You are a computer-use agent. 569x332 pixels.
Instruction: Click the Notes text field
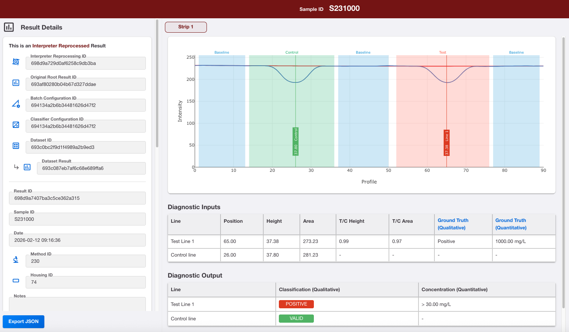(77, 304)
